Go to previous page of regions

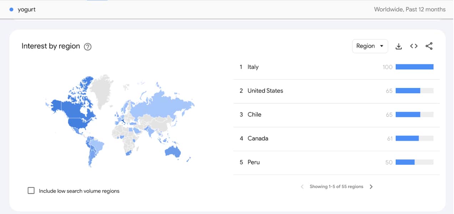coord(302,187)
